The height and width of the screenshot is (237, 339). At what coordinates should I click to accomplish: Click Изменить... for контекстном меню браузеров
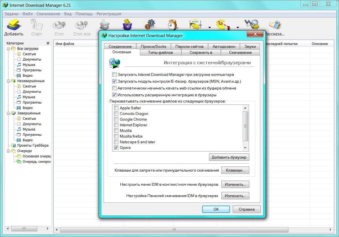[235, 184]
